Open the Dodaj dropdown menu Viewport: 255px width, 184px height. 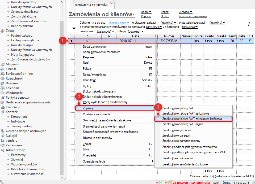[146, 12]
